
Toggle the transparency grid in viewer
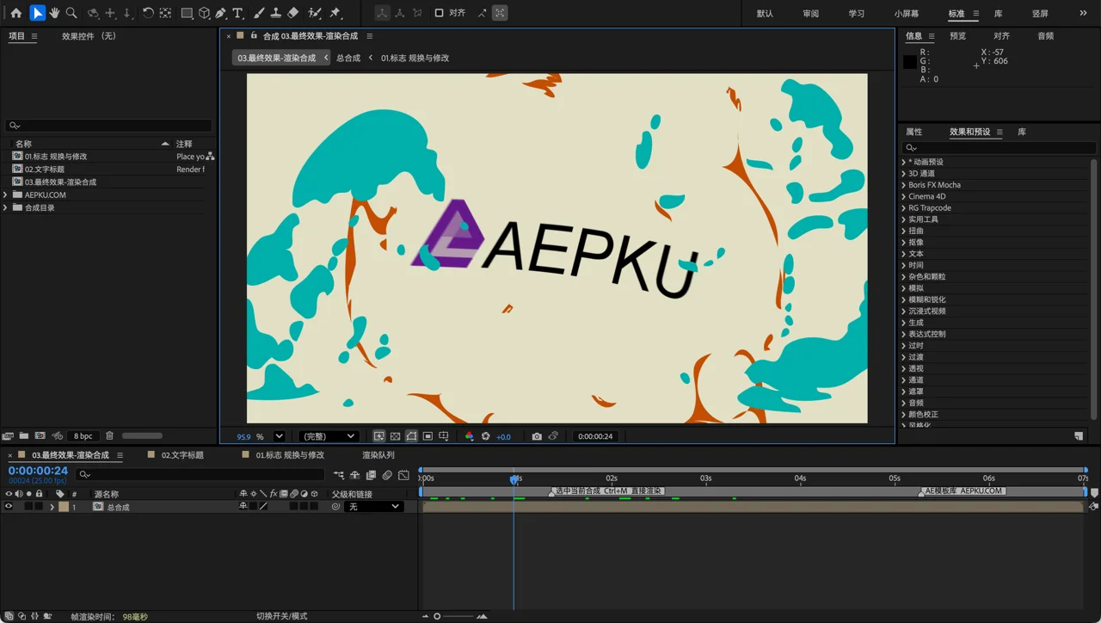click(x=395, y=436)
